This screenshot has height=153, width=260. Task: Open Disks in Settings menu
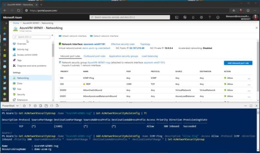click(20, 83)
